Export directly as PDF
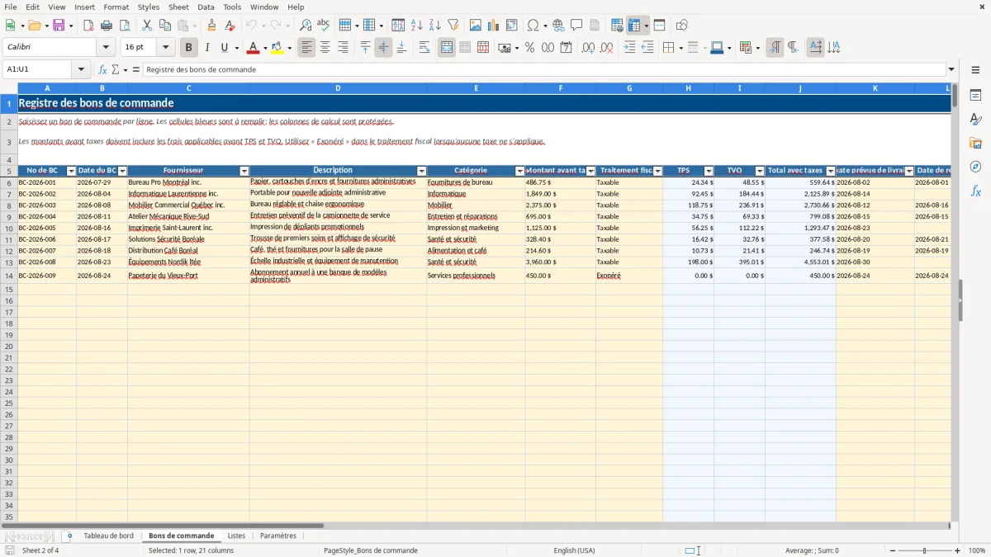Screen dimensions: 991x557 coord(88,26)
